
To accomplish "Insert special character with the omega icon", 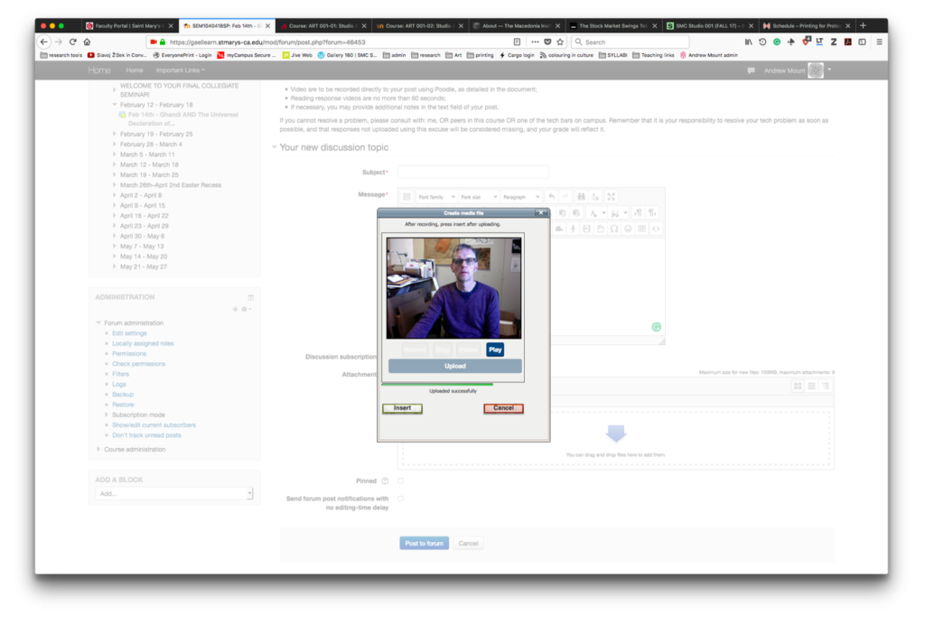I will [x=614, y=229].
